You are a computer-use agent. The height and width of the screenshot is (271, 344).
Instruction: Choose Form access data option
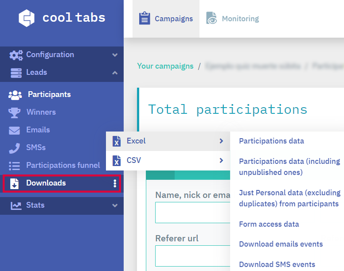[269, 224]
